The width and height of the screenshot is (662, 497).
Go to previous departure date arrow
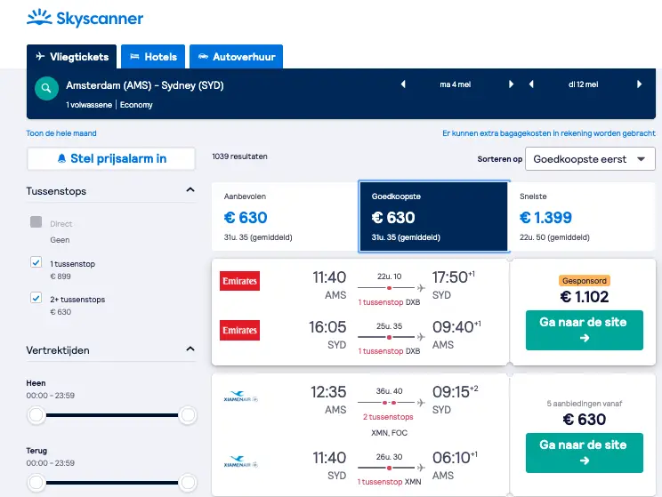(403, 84)
